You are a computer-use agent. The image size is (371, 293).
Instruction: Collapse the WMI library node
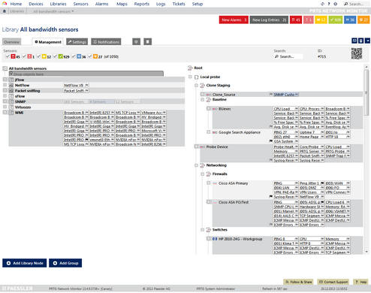[x=5, y=113]
